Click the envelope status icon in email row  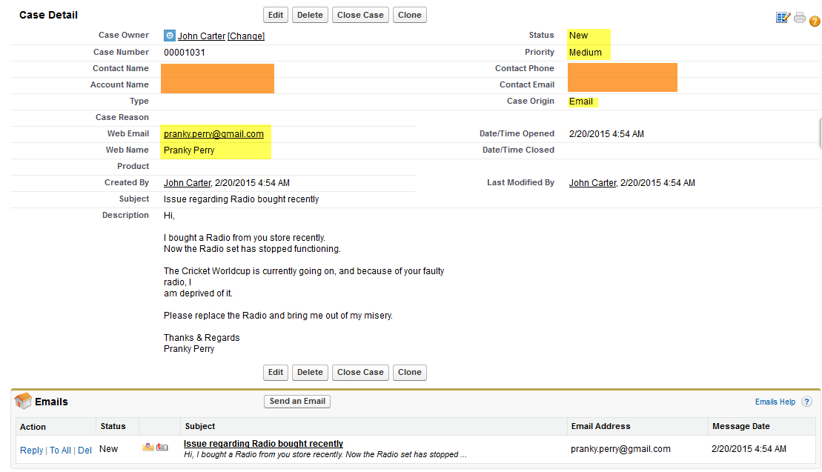(148, 448)
